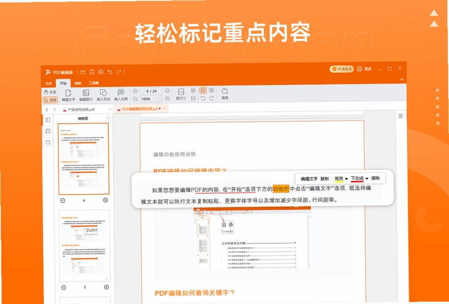Zoom out using toolbar minus magnifier
The width and height of the screenshot is (449, 304).
click(135, 99)
